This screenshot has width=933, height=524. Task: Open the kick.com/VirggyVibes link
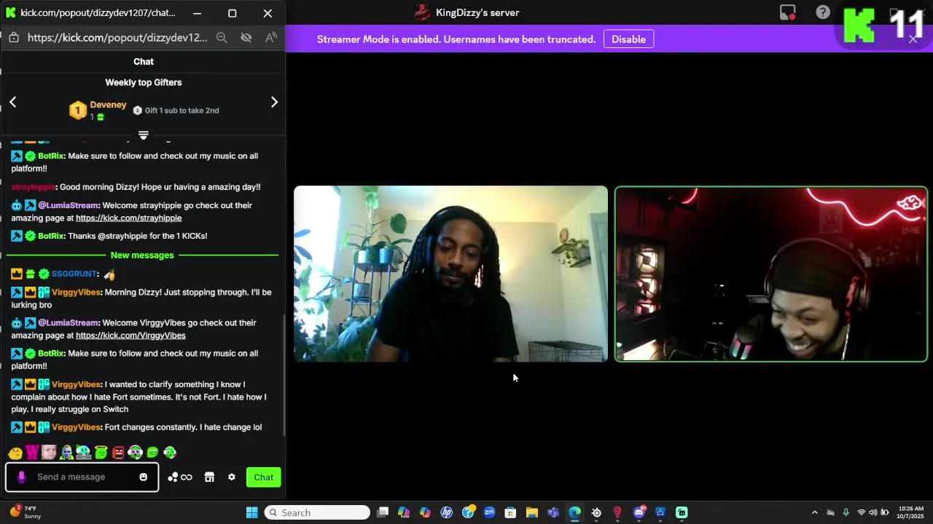coord(130,336)
